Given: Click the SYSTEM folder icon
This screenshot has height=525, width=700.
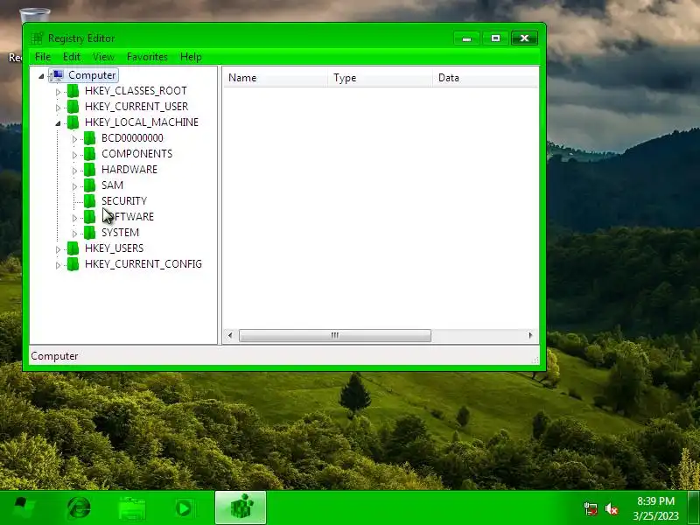Looking at the screenshot, I should tap(90, 232).
